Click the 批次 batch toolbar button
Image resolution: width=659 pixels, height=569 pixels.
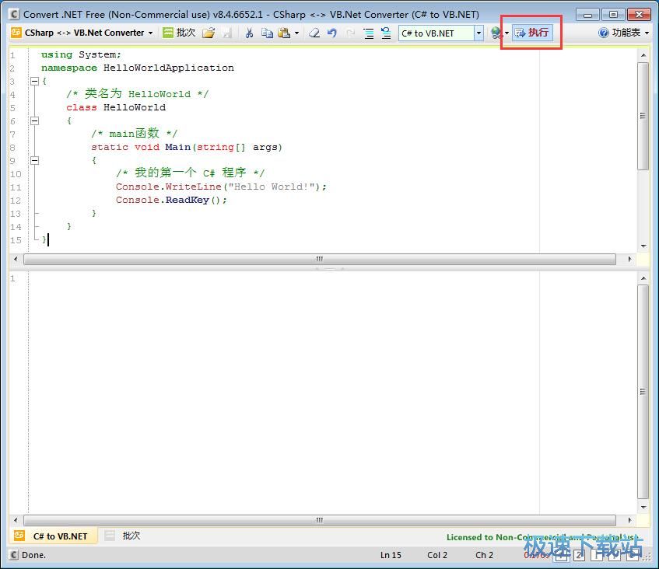179,33
